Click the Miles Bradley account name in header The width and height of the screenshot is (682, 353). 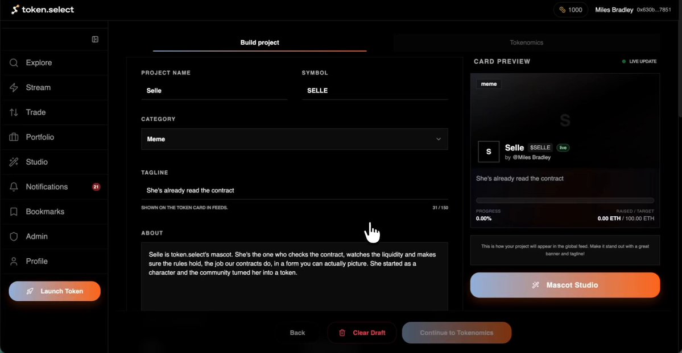(x=614, y=10)
